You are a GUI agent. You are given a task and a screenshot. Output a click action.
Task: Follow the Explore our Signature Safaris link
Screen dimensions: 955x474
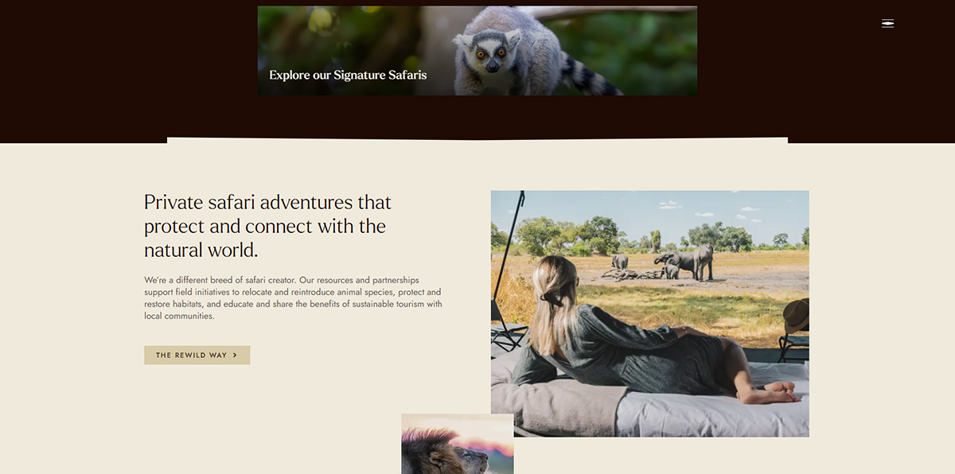coord(348,75)
